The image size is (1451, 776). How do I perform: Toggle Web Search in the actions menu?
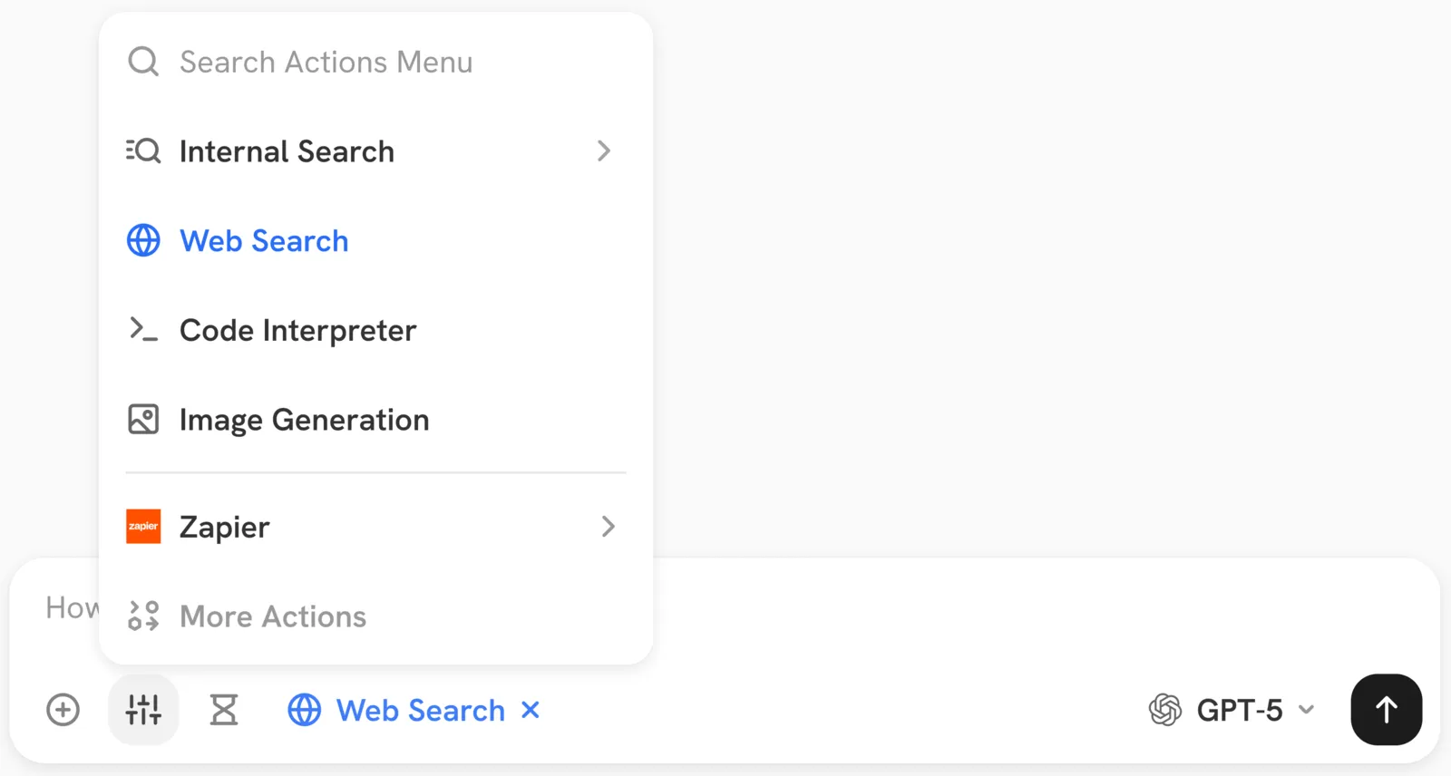point(375,241)
